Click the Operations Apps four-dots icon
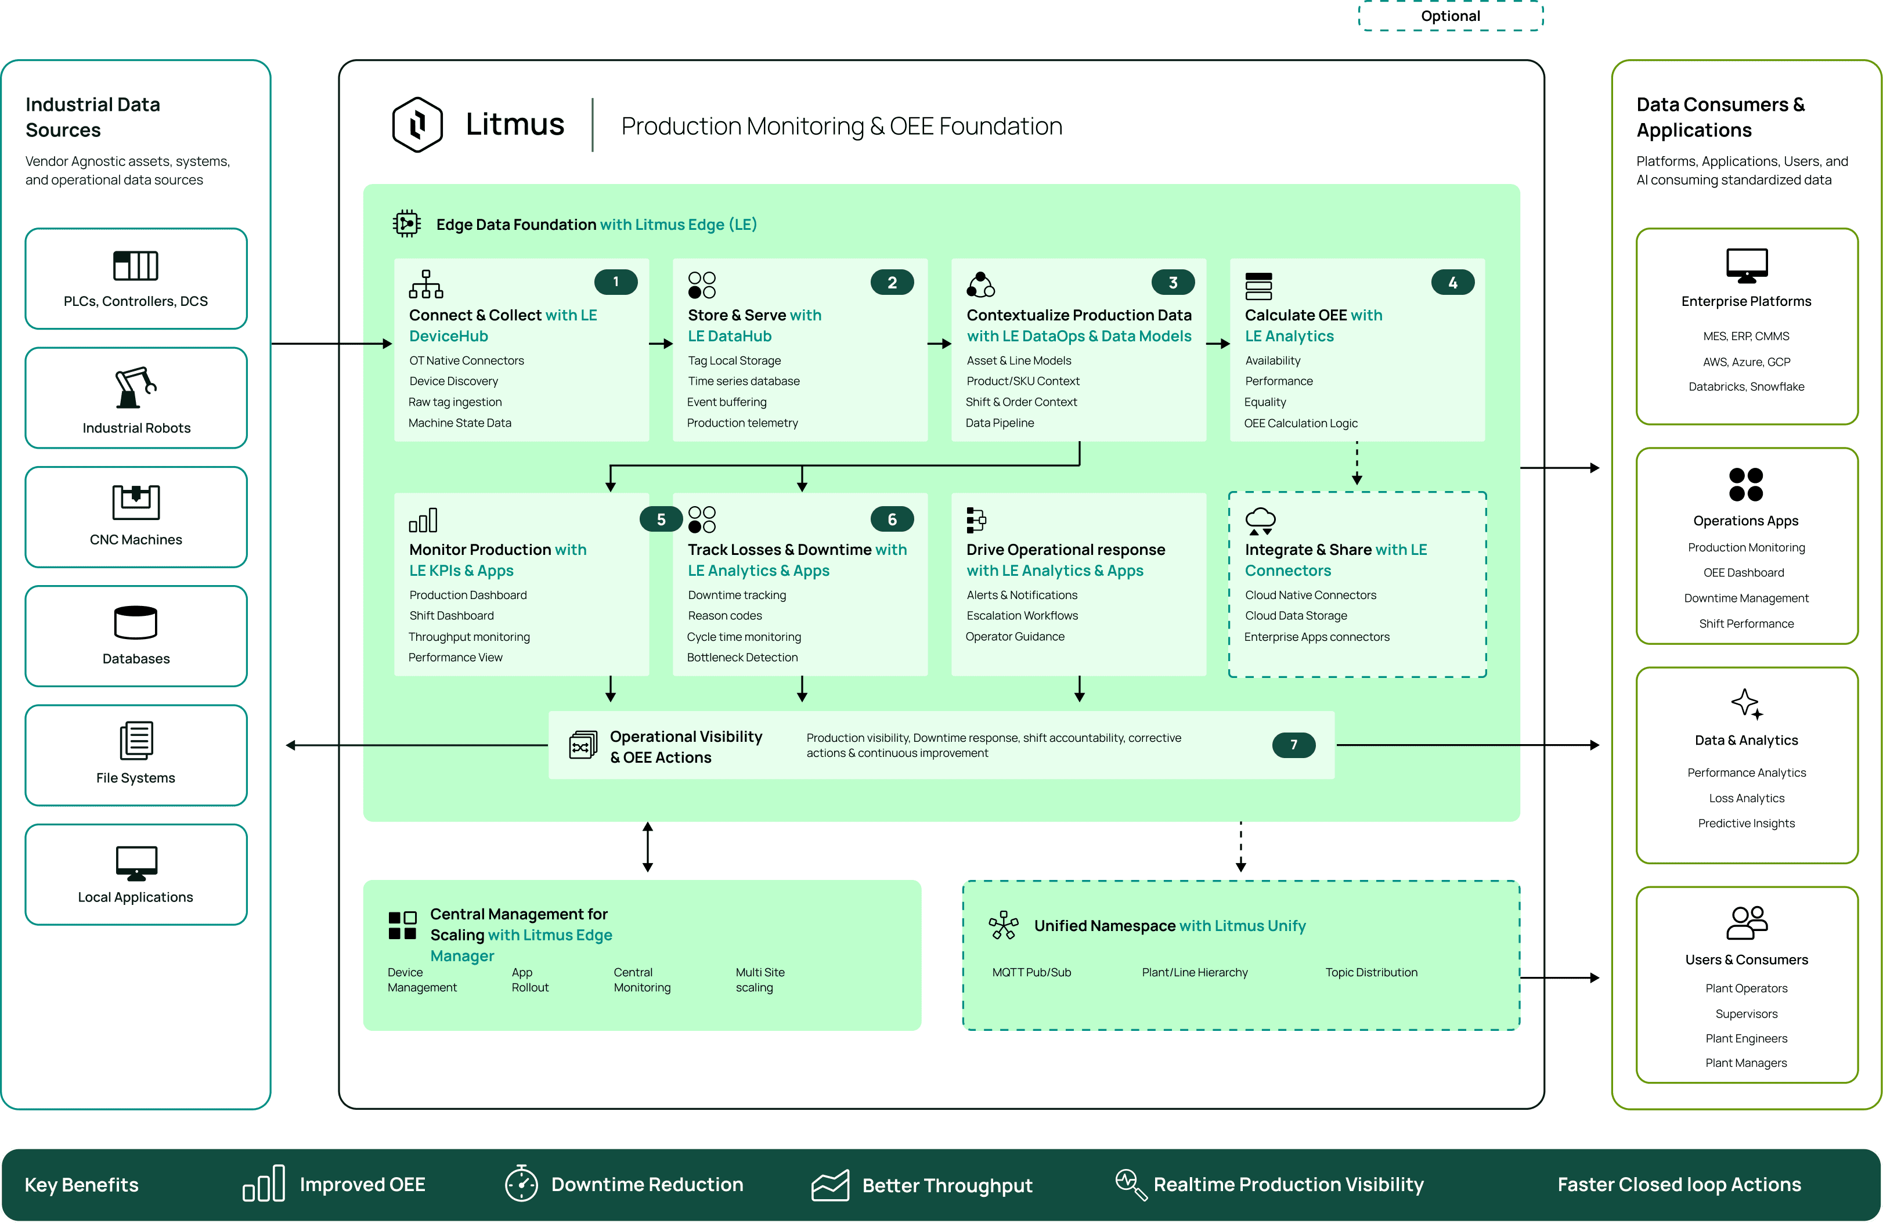This screenshot has height=1223, width=1883. click(x=1746, y=485)
